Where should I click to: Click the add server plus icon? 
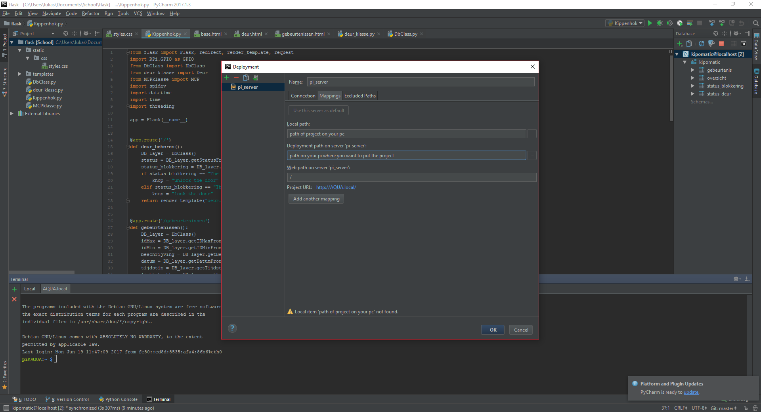[x=226, y=78]
